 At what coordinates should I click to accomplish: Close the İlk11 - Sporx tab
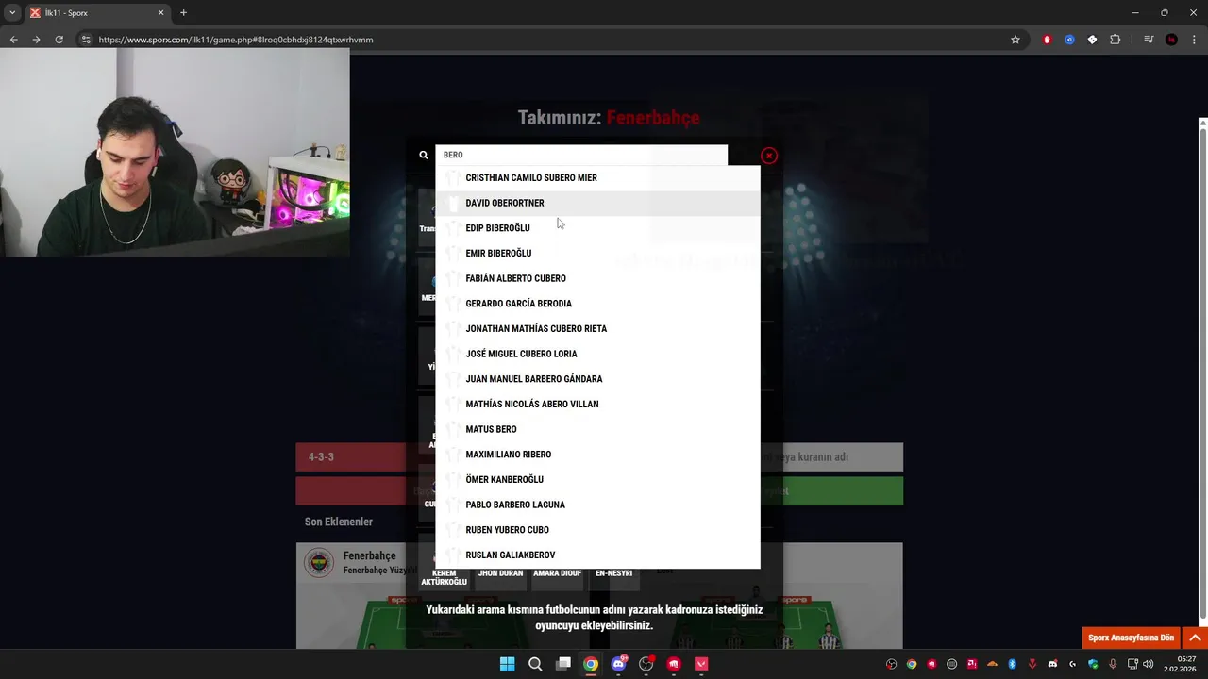160,13
